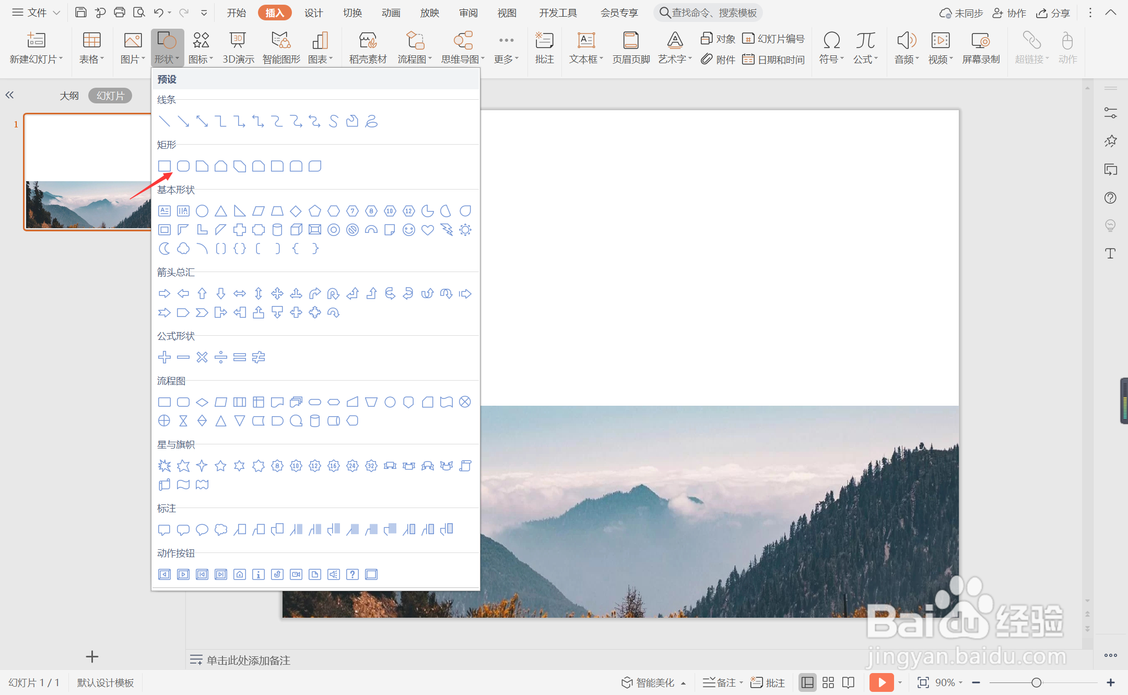
Task: Open 稻壳素材 resource library
Action: pyautogui.click(x=368, y=48)
